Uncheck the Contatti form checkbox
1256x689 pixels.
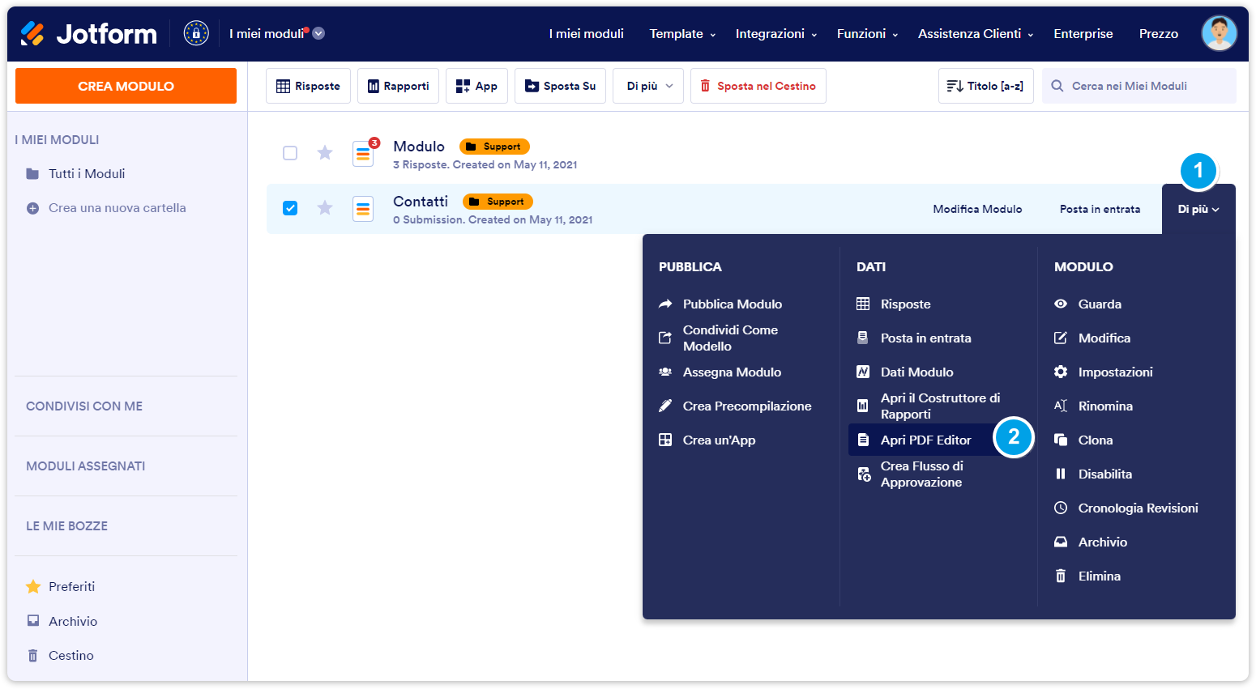[x=290, y=208]
